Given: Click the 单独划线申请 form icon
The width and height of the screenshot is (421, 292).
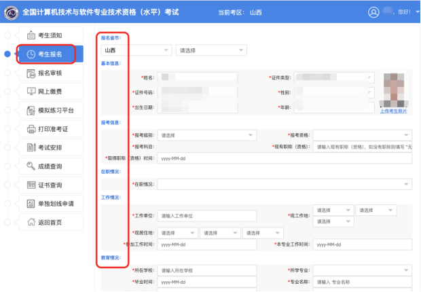Looking at the screenshot, I should coord(31,204).
